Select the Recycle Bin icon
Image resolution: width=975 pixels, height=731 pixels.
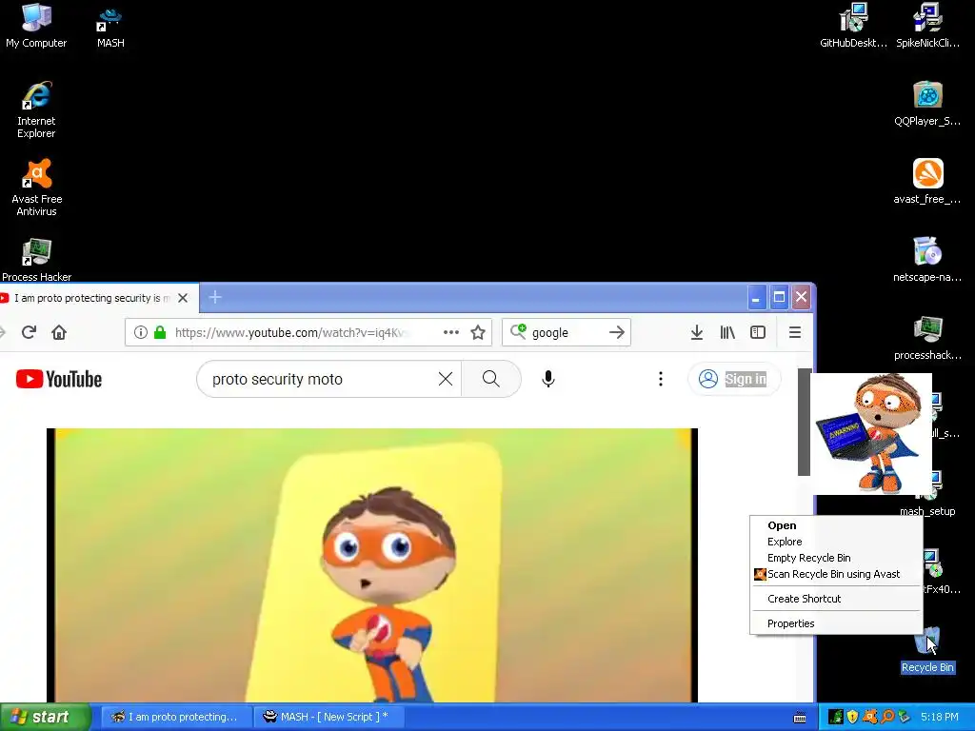pos(927,650)
